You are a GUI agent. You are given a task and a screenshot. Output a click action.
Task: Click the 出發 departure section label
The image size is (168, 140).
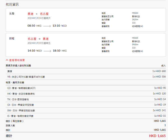[12, 13]
